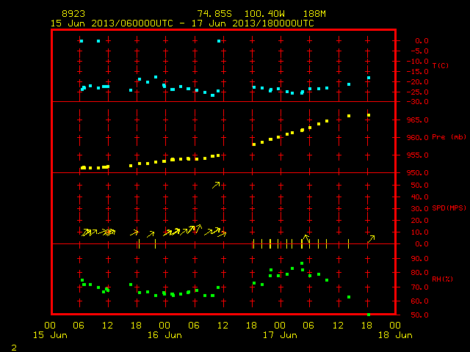Click station ID 8923 in header
Image resolution: width=470 pixels, height=352 pixels.
point(73,14)
